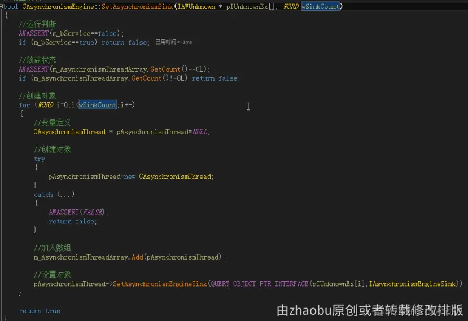Screen dimensions: 468x321
Task: Click the //设置对象 comment
Action: [53, 275]
